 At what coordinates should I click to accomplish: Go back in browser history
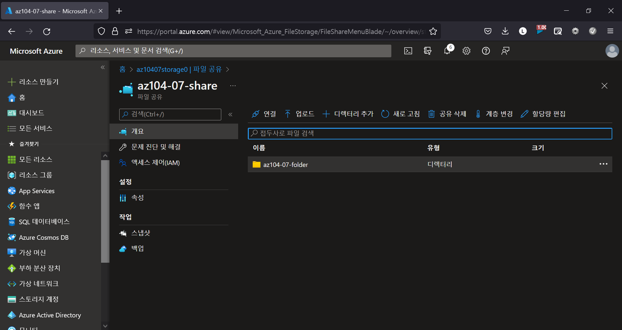click(12, 31)
